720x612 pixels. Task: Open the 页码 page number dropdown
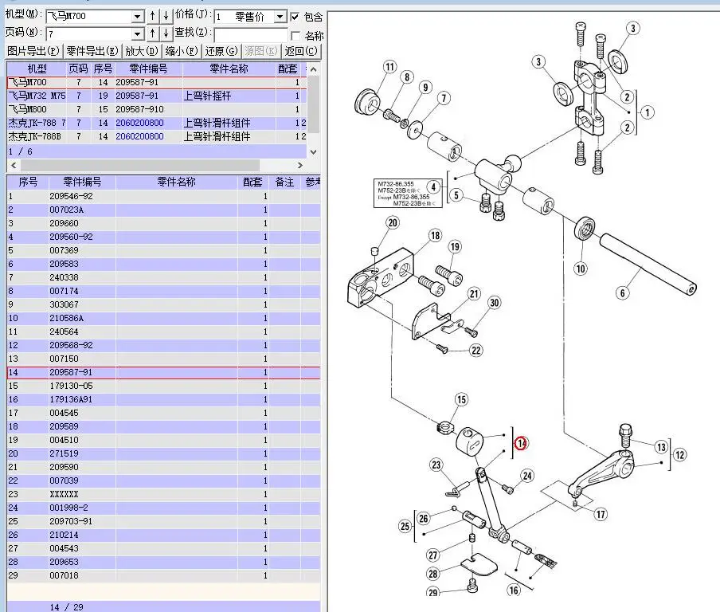(x=137, y=35)
